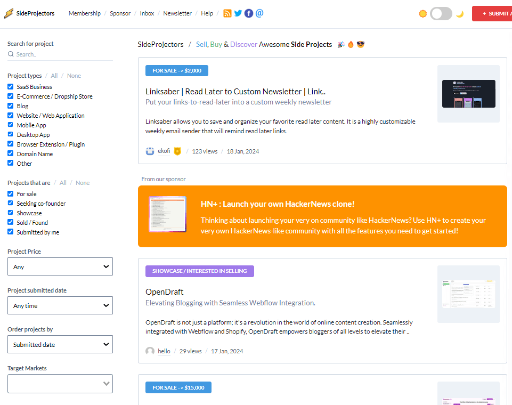Image resolution: width=512 pixels, height=405 pixels.
Task: Click the email @ icon
Action: tap(259, 13)
